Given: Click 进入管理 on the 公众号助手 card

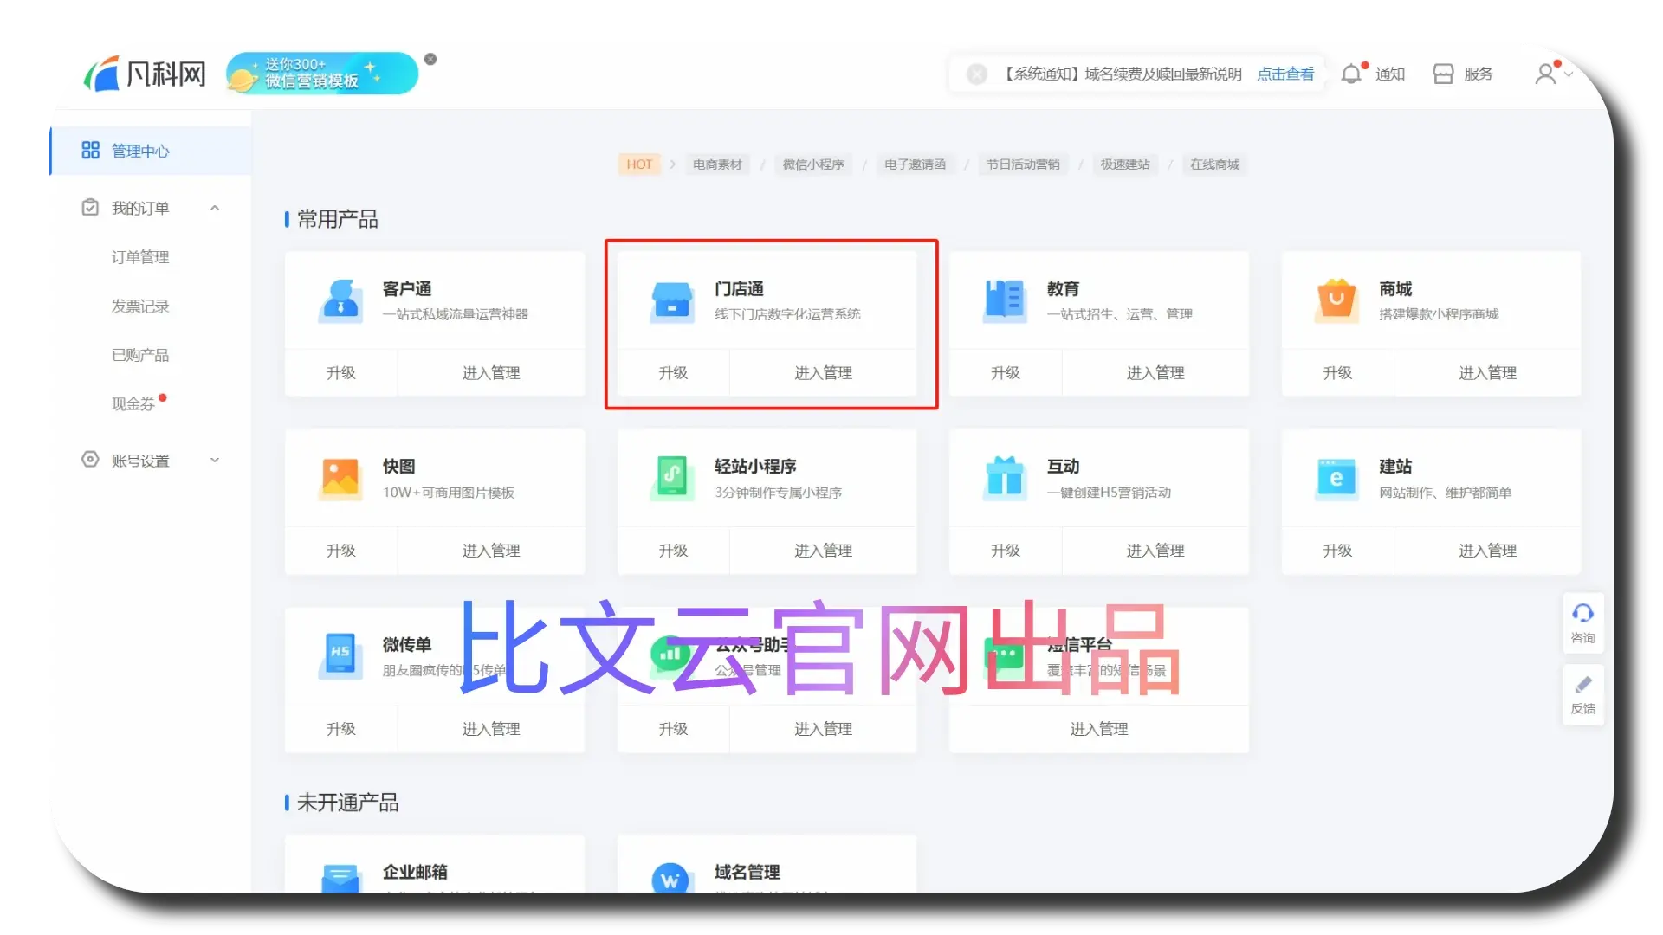Looking at the screenshot, I should (823, 729).
